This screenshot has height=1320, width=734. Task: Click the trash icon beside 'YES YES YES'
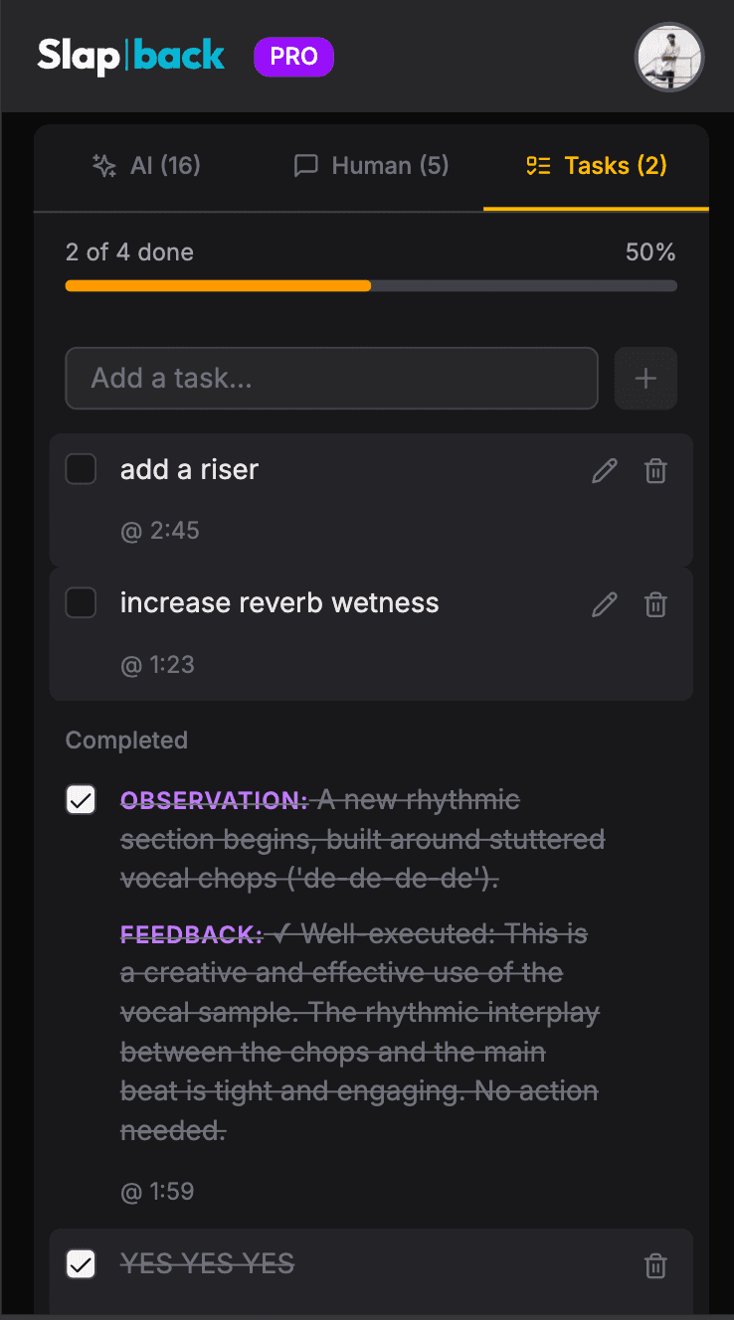click(655, 1265)
